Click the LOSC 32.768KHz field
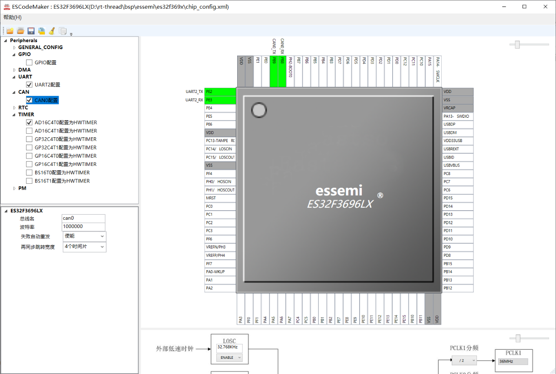Image resolution: width=556 pixels, height=374 pixels. coord(229,348)
